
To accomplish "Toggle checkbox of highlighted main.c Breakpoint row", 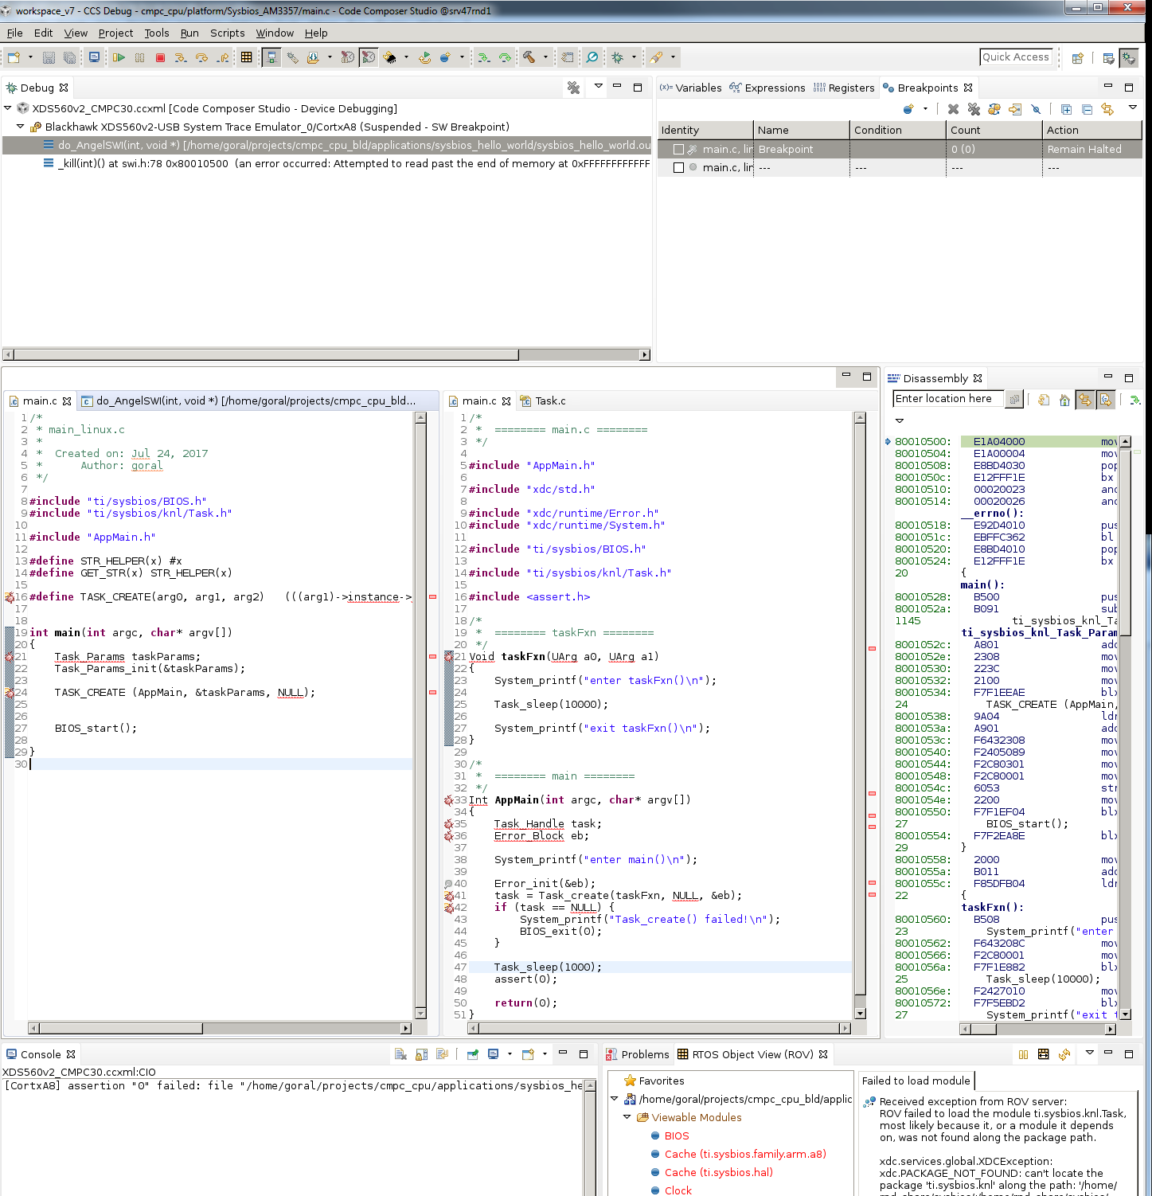I will pyautogui.click(x=679, y=150).
